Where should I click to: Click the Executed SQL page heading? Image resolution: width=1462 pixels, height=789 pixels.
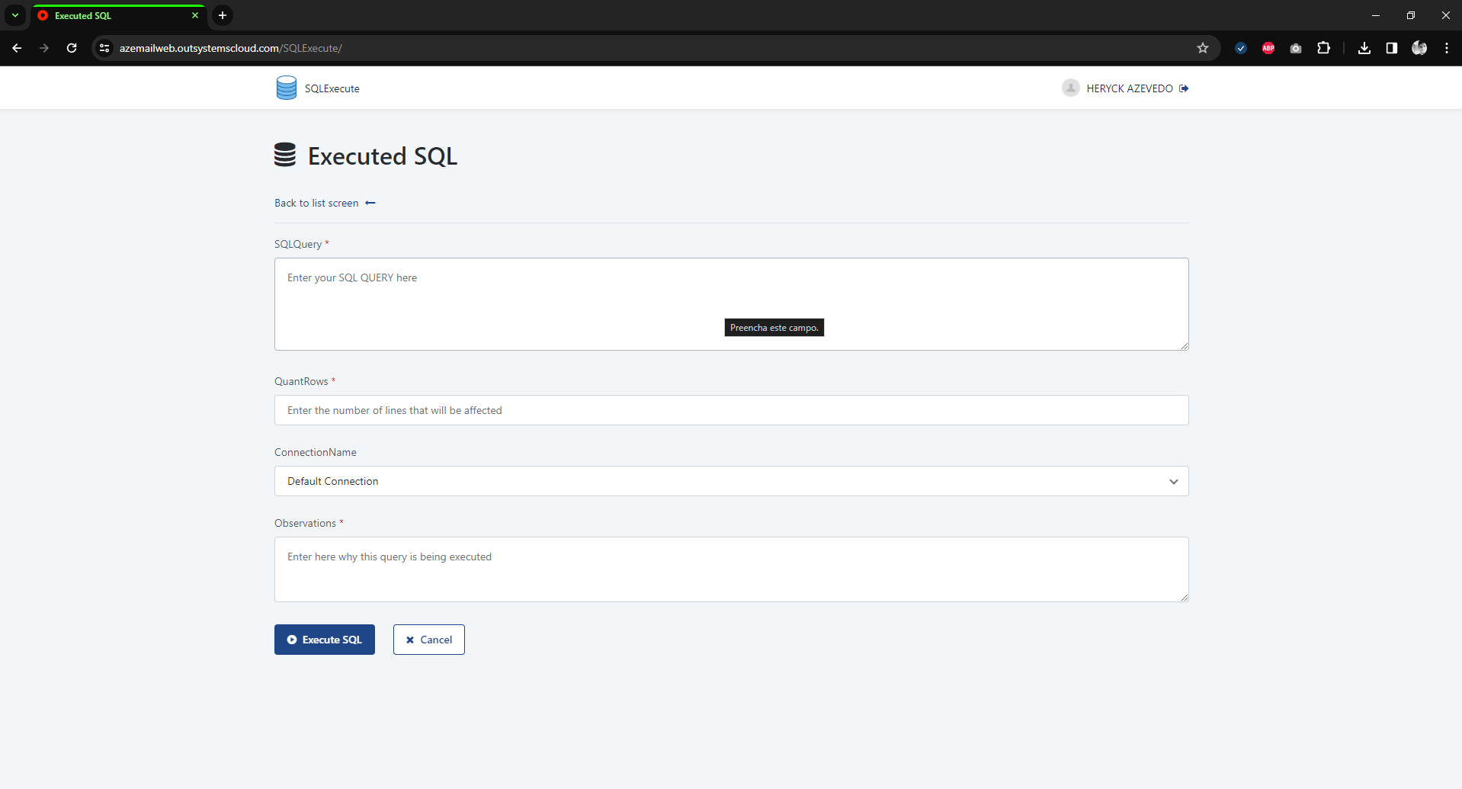click(x=383, y=156)
